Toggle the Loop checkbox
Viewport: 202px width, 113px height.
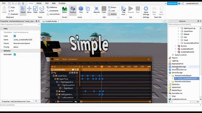[15, 36]
